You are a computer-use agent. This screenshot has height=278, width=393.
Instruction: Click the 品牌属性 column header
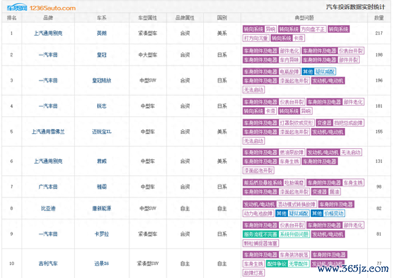(x=185, y=18)
